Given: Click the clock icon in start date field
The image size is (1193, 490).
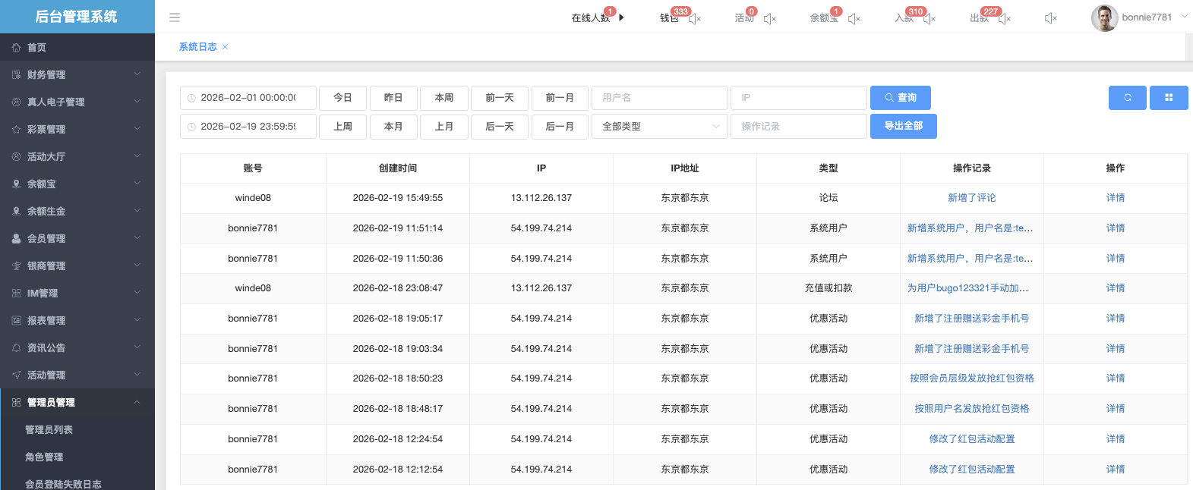Looking at the screenshot, I should 191,98.
